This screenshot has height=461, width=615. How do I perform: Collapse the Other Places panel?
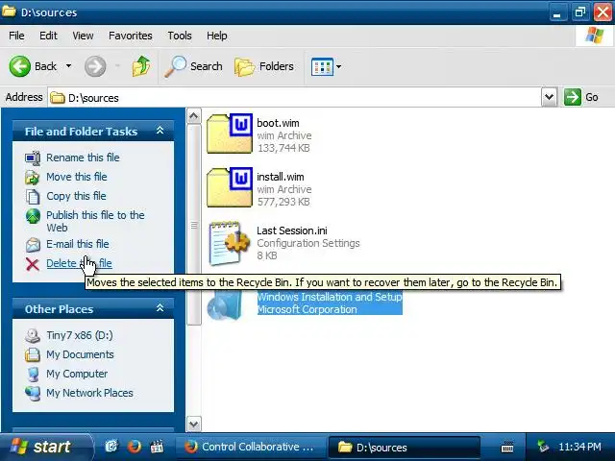(x=160, y=308)
